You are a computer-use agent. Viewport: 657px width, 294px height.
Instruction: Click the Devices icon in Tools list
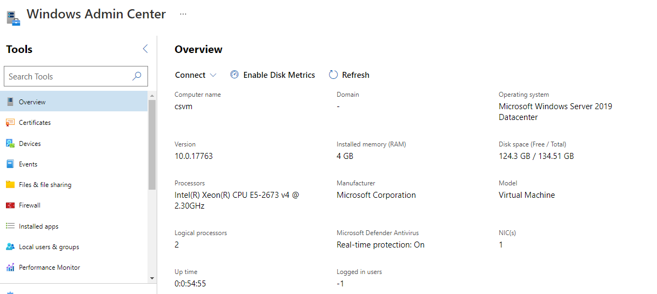[10, 143]
